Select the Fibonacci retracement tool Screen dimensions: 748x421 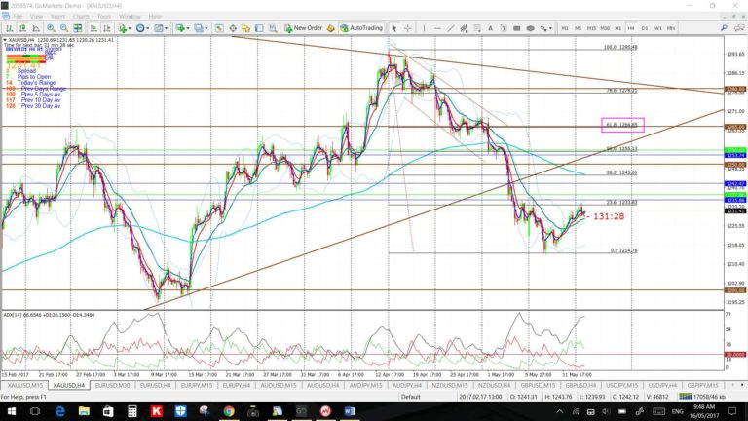click(x=476, y=28)
